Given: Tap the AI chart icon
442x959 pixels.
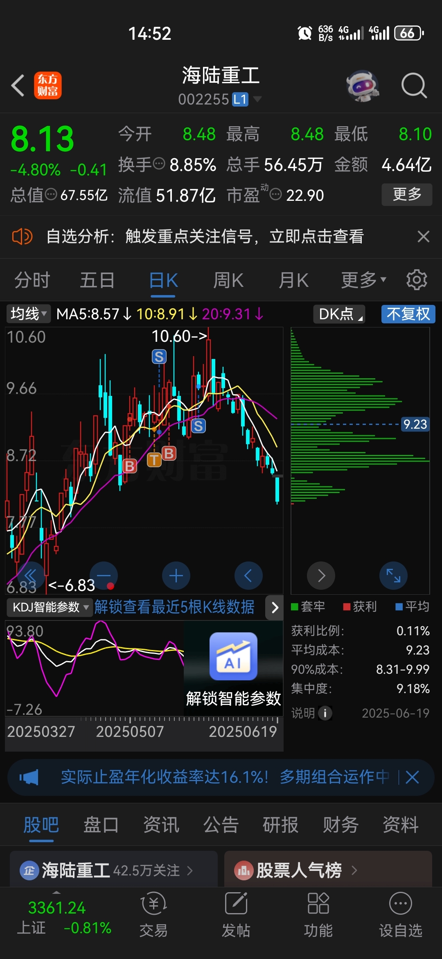Looking at the screenshot, I should coord(233,656).
